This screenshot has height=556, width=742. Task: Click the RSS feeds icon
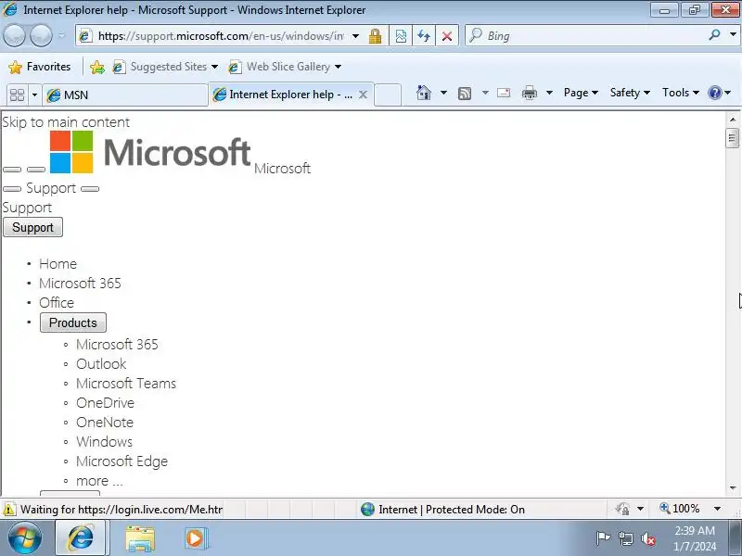coord(465,94)
